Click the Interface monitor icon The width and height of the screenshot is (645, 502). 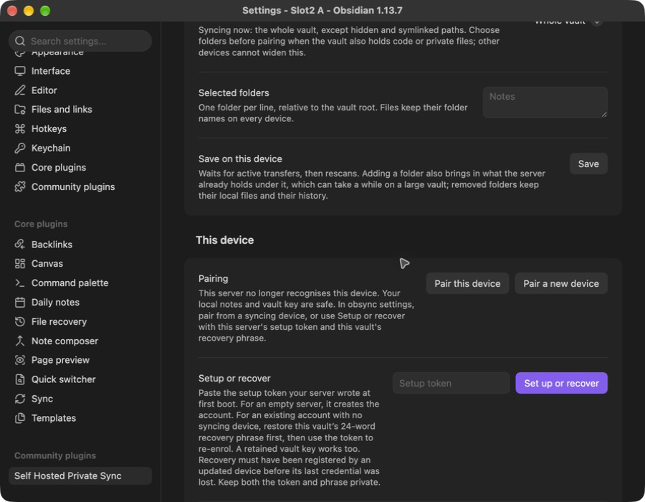pyautogui.click(x=20, y=71)
